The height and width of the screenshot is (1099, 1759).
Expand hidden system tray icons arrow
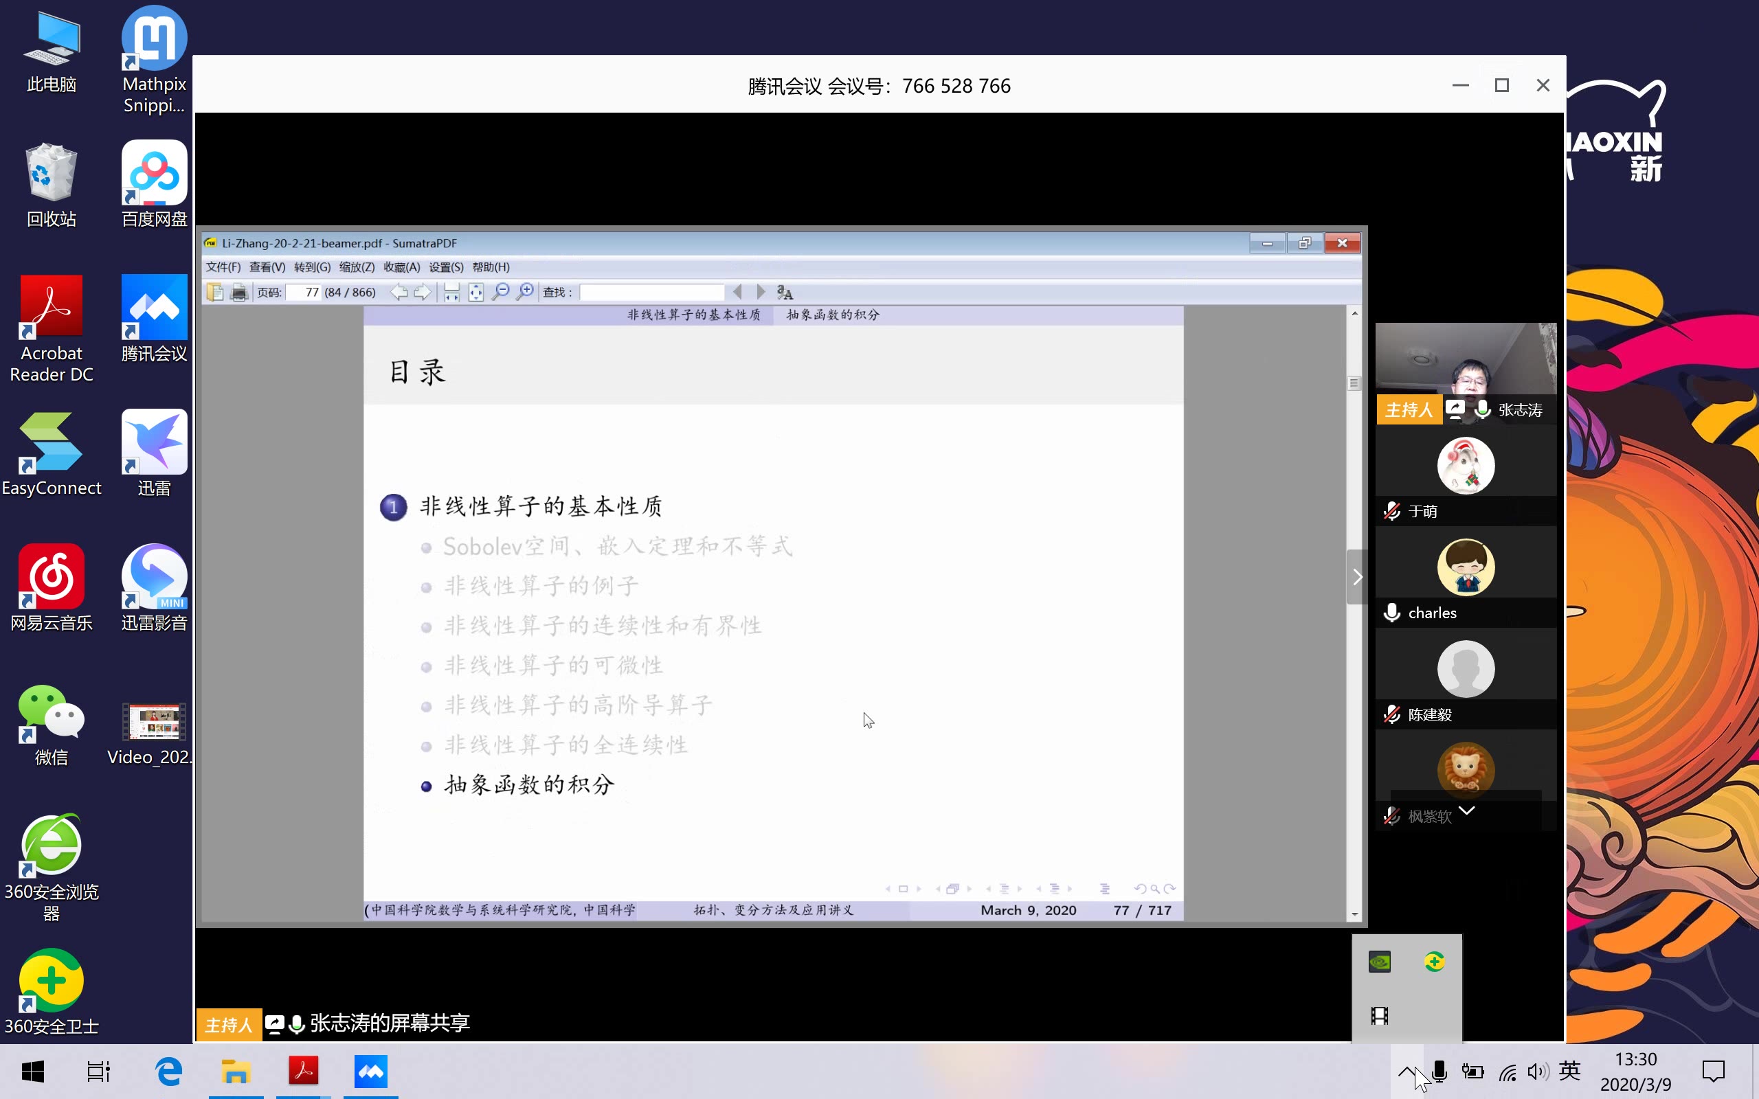(x=1407, y=1072)
